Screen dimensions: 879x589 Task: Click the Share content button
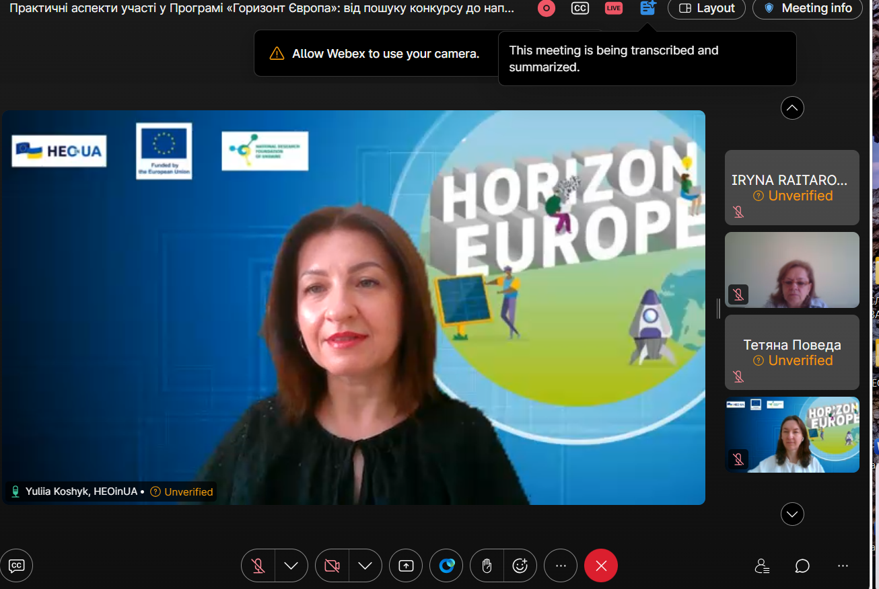406,565
